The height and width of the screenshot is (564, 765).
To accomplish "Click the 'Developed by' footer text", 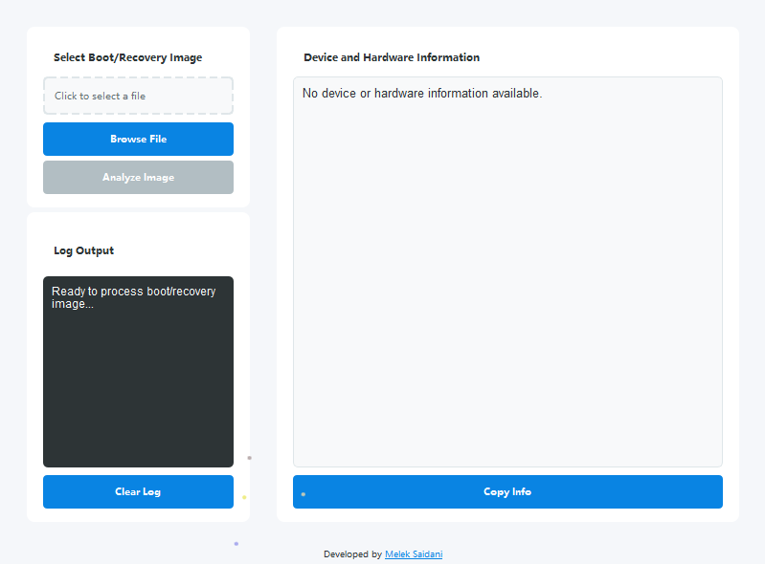I will pos(352,554).
